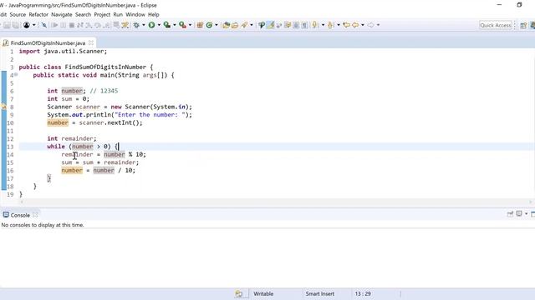Collapse the main method fold marker
The height and width of the screenshot is (300, 535).
pos(16,75)
